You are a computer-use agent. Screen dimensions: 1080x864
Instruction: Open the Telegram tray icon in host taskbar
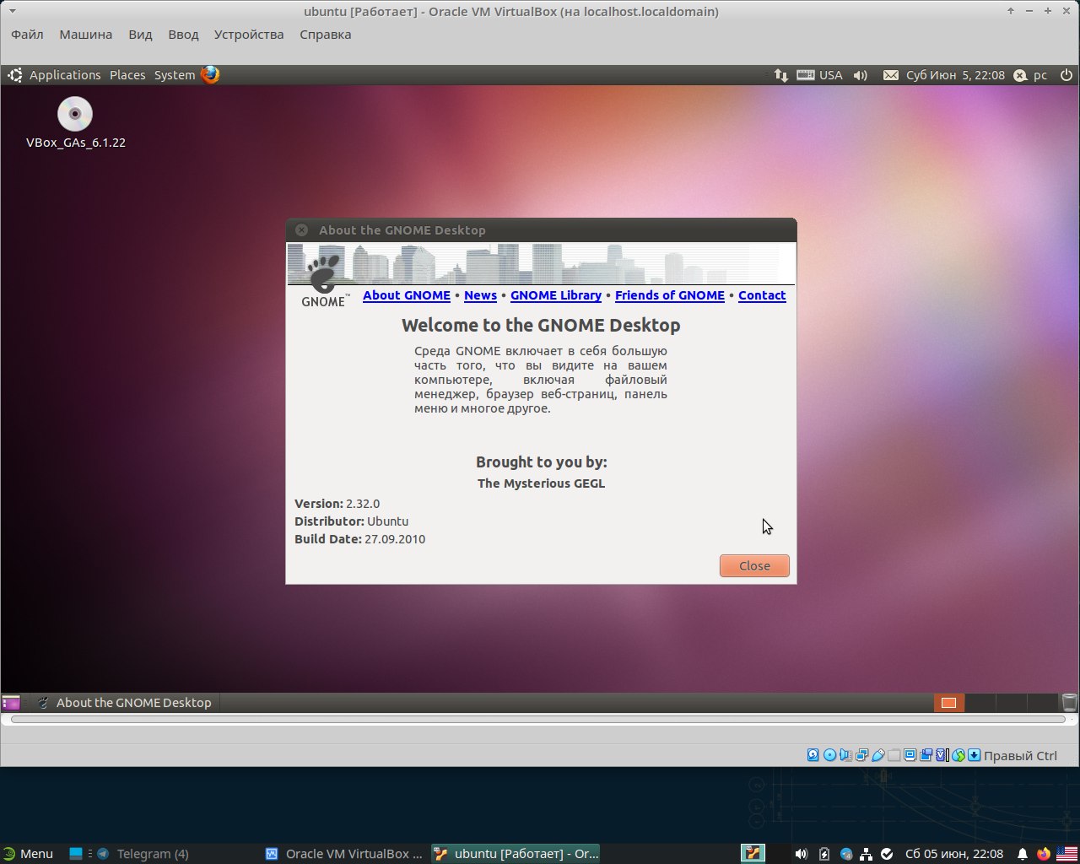click(846, 854)
